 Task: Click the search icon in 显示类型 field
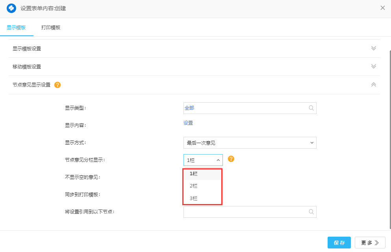(311, 108)
